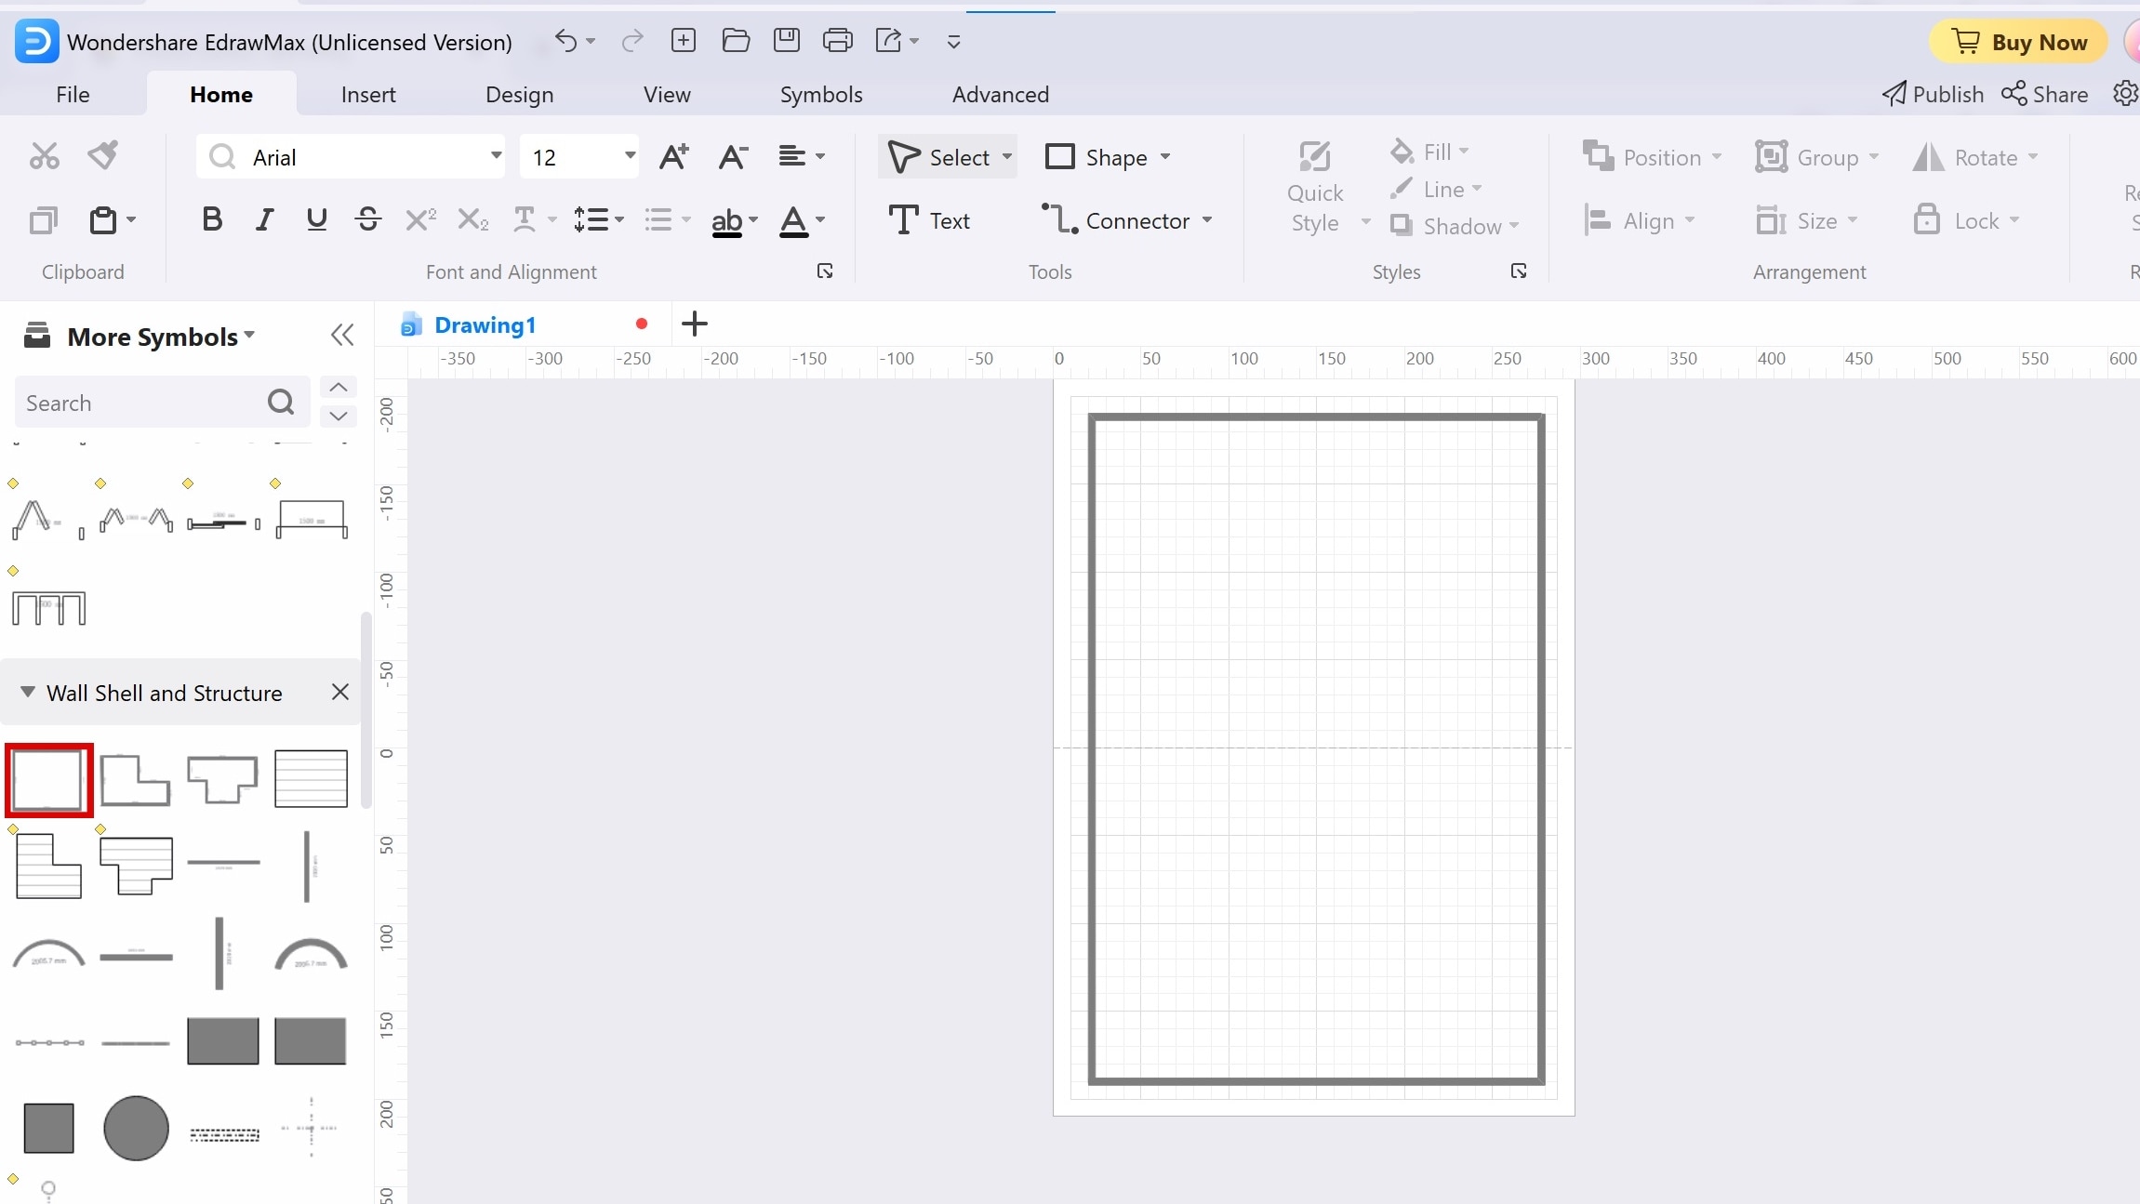Scroll down the Wall Shell symbols panel

pyautogui.click(x=338, y=417)
